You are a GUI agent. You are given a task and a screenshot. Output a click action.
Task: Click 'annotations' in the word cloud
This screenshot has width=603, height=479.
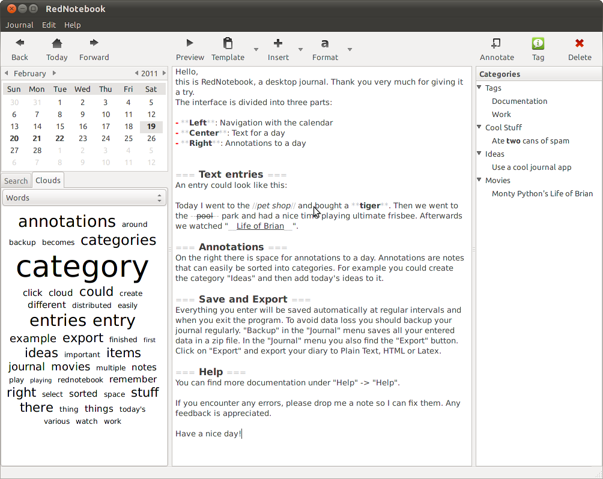pos(67,221)
